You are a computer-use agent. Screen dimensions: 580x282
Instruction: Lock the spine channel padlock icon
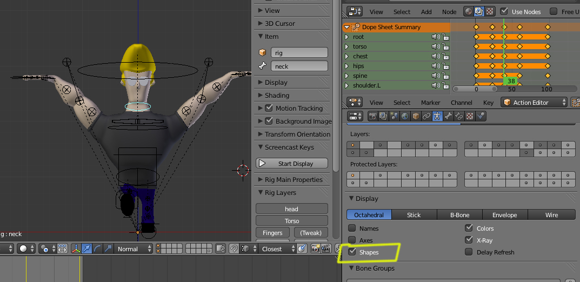click(445, 76)
